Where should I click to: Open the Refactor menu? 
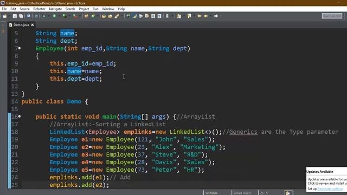pos(39,9)
